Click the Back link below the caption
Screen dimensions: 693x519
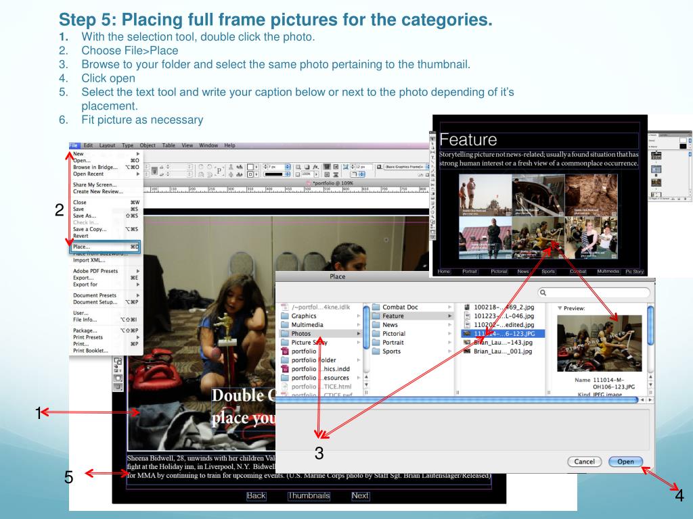click(256, 495)
